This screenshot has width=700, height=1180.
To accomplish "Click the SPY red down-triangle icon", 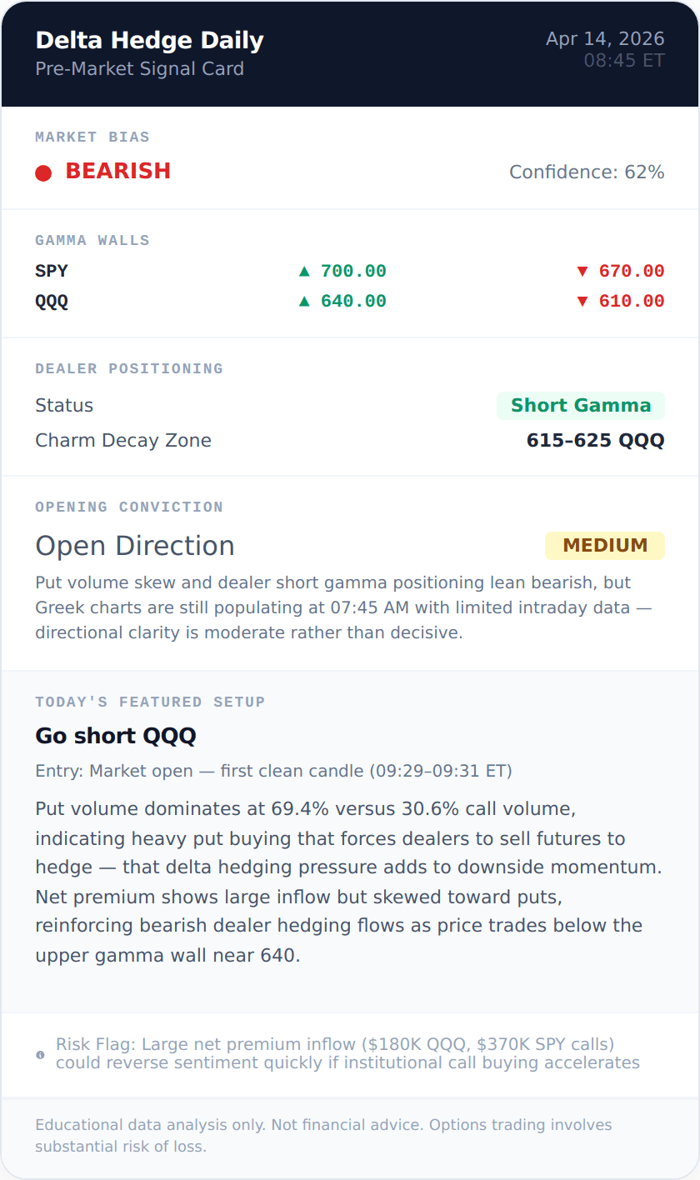I will pyautogui.click(x=582, y=272).
